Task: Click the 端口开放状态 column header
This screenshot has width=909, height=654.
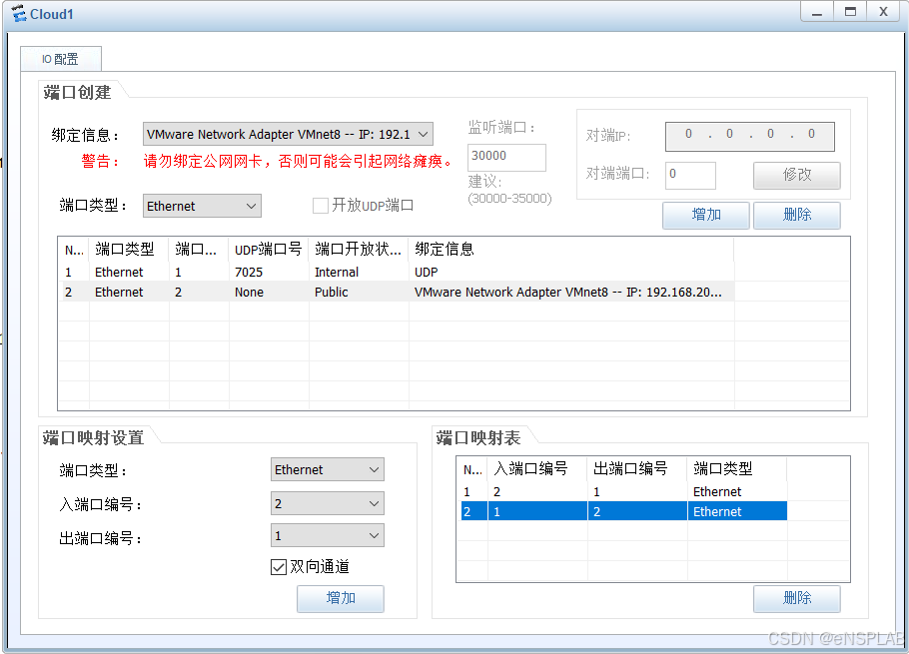Action: pyautogui.click(x=359, y=250)
